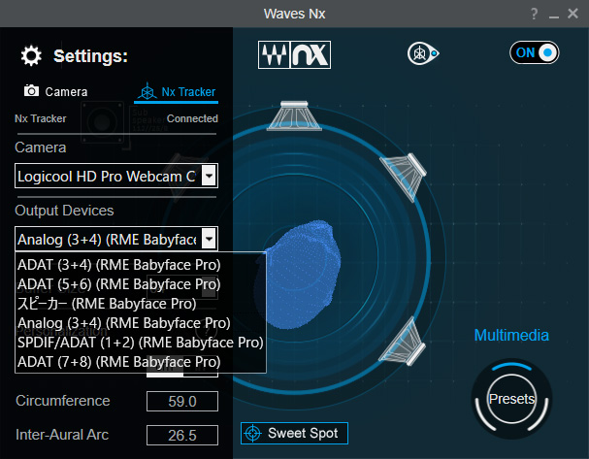
Task: Collapse the Output Devices dropdown arrow
Action: coord(208,239)
